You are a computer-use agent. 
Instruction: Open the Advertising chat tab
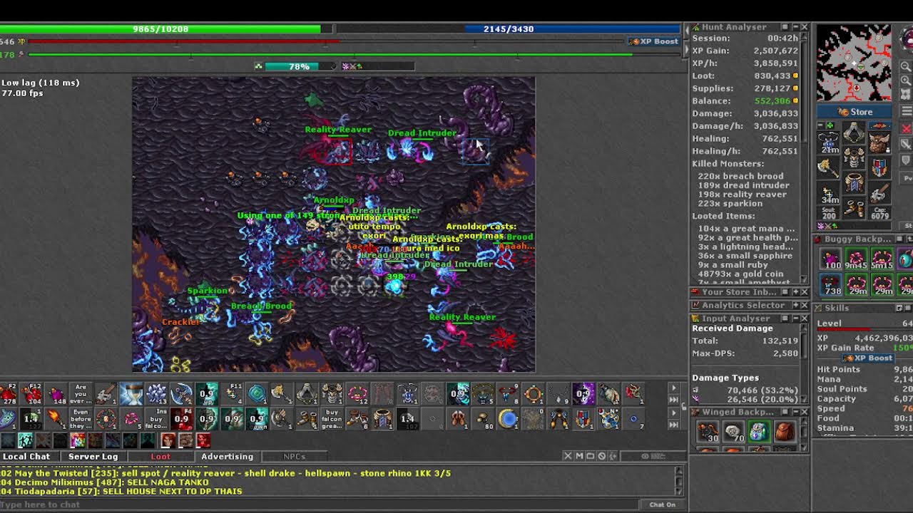click(x=228, y=457)
